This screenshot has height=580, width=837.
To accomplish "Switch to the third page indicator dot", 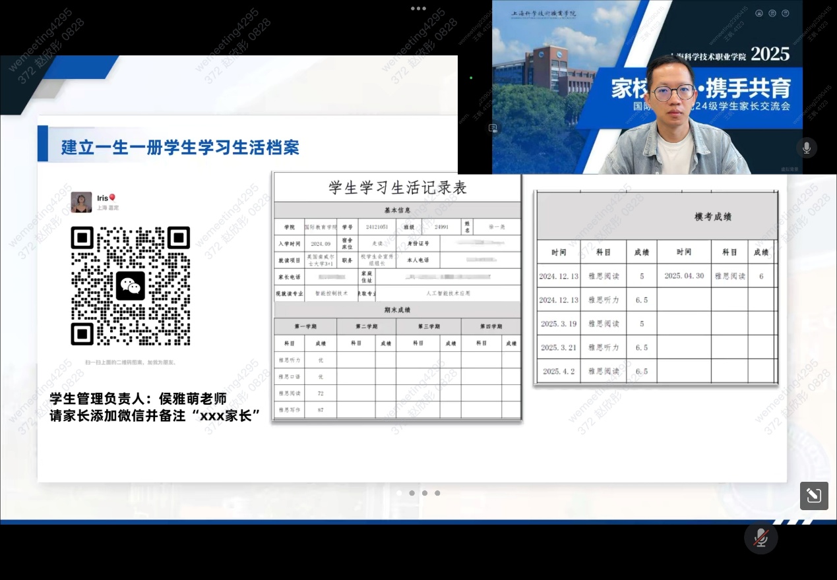I will [x=425, y=493].
